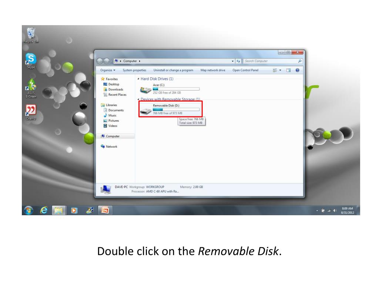Viewport: 379px width, 284px height.
Task: Open the change view options dropdown arrow
Action: [280, 70]
